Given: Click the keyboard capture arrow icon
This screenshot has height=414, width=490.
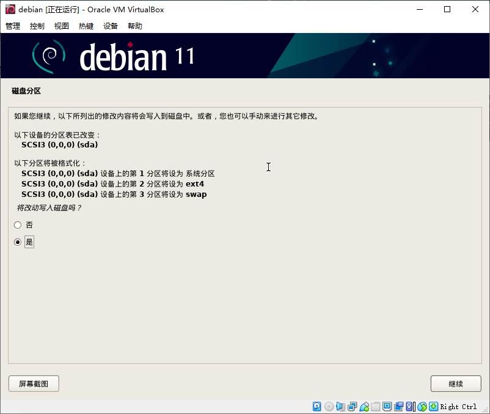Looking at the screenshot, I should coord(433,406).
